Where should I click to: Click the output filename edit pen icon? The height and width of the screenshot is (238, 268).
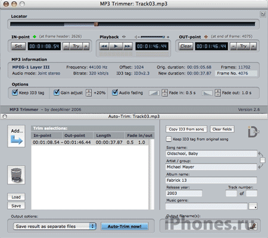pyautogui.click(x=253, y=226)
